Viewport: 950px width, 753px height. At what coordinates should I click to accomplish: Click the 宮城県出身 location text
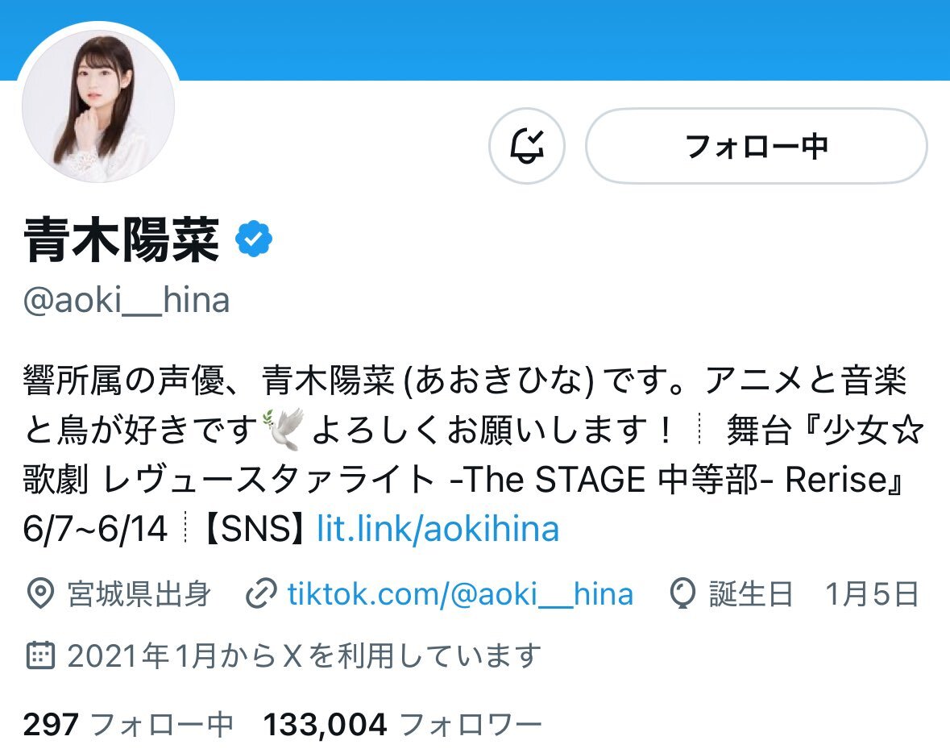click(x=139, y=593)
